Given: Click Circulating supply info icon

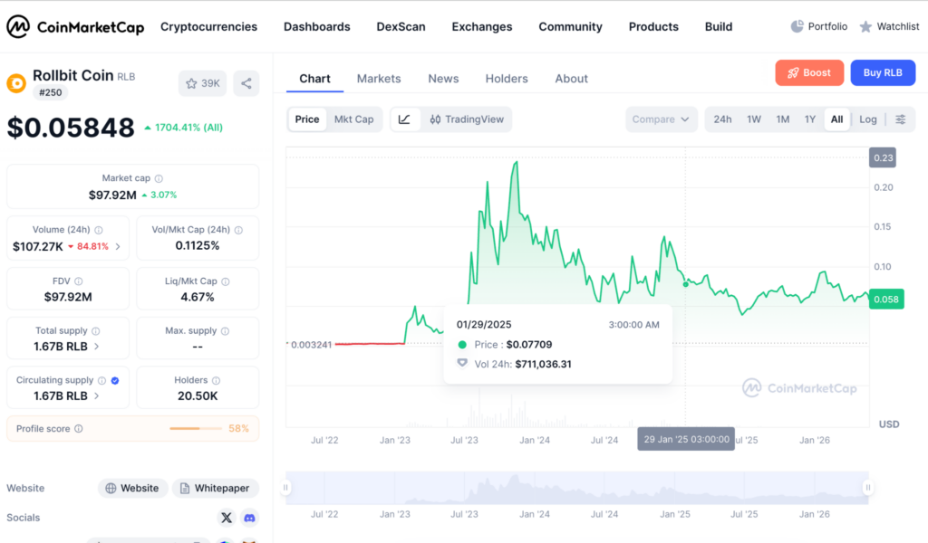Looking at the screenshot, I should [x=101, y=380].
